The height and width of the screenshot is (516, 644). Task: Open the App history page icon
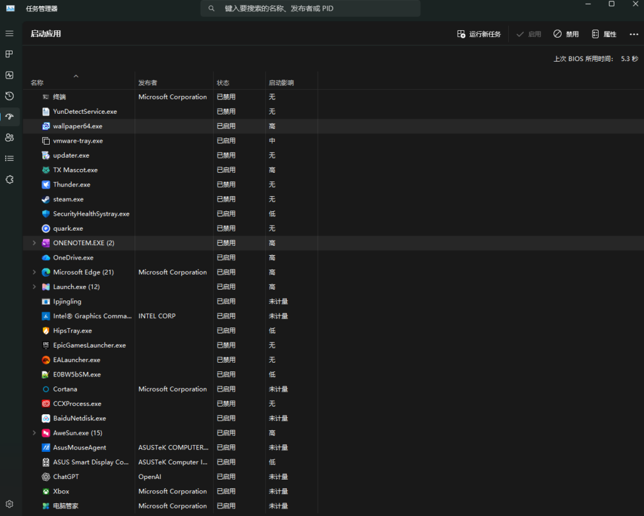click(9, 96)
